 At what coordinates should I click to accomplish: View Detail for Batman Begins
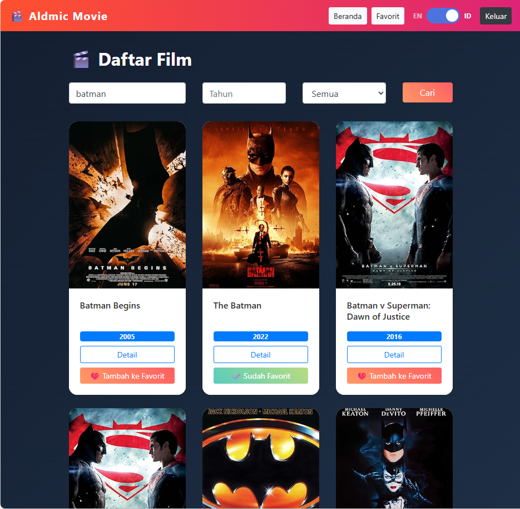tap(127, 354)
